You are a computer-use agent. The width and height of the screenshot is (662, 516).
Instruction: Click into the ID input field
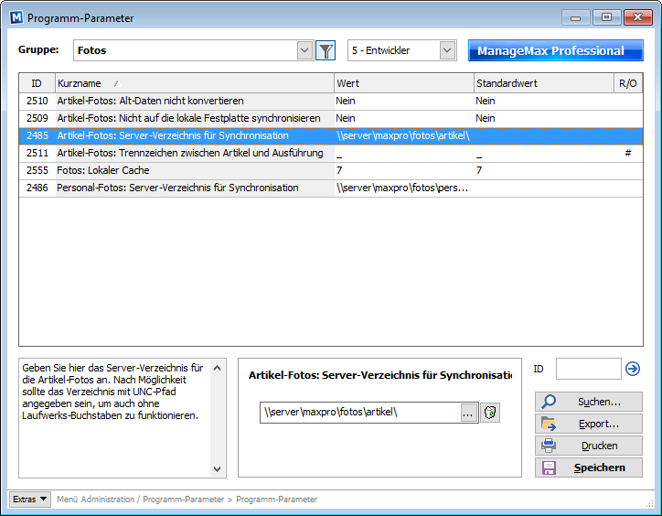pyautogui.click(x=588, y=369)
